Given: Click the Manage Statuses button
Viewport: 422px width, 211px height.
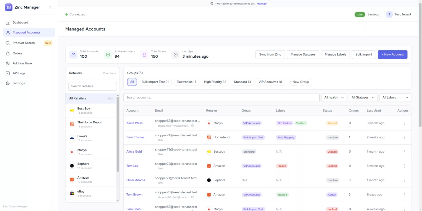Looking at the screenshot, I should click(x=303, y=54).
